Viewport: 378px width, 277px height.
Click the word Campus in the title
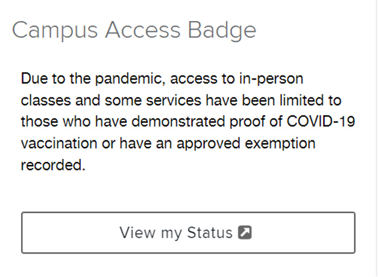55,31
